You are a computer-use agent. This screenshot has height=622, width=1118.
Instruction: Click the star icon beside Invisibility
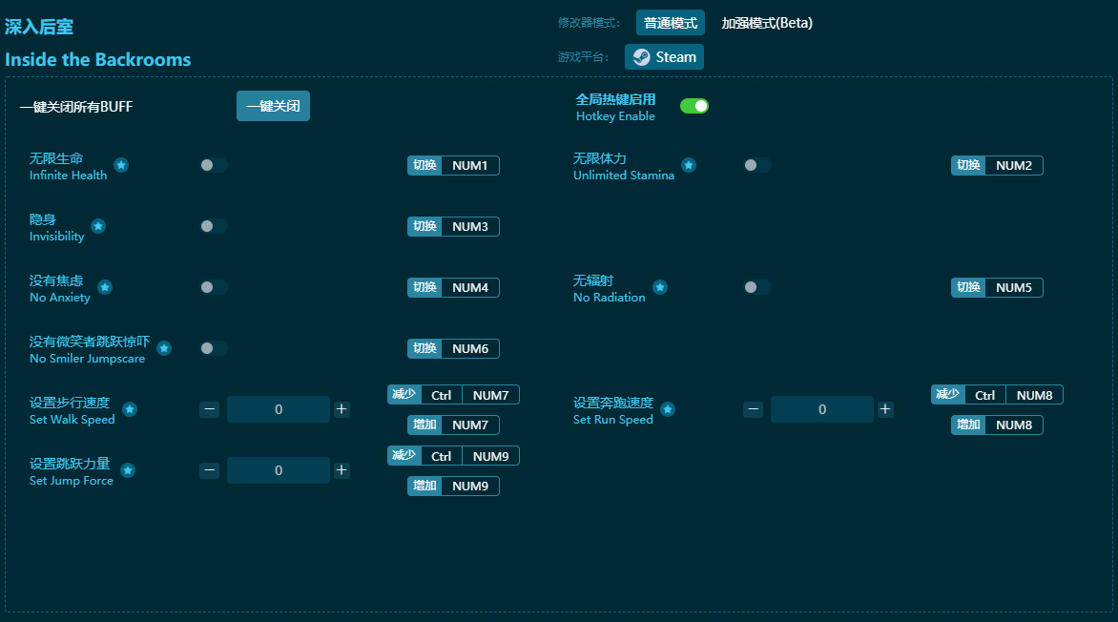click(x=98, y=226)
